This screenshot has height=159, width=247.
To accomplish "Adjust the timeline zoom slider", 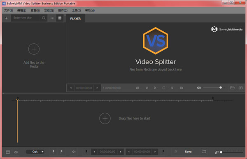I will pyautogui.click(x=232, y=152).
